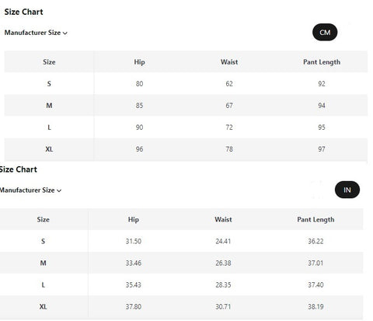Click the XL row label in inches table
The height and width of the screenshot is (321, 373).
click(x=43, y=306)
